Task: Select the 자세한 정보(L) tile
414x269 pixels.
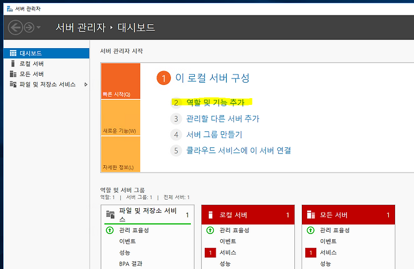Action: [x=121, y=154]
